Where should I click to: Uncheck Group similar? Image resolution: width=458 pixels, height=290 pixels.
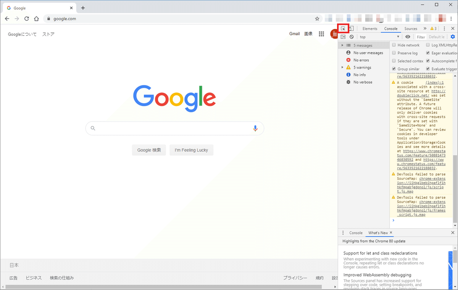coord(394,69)
